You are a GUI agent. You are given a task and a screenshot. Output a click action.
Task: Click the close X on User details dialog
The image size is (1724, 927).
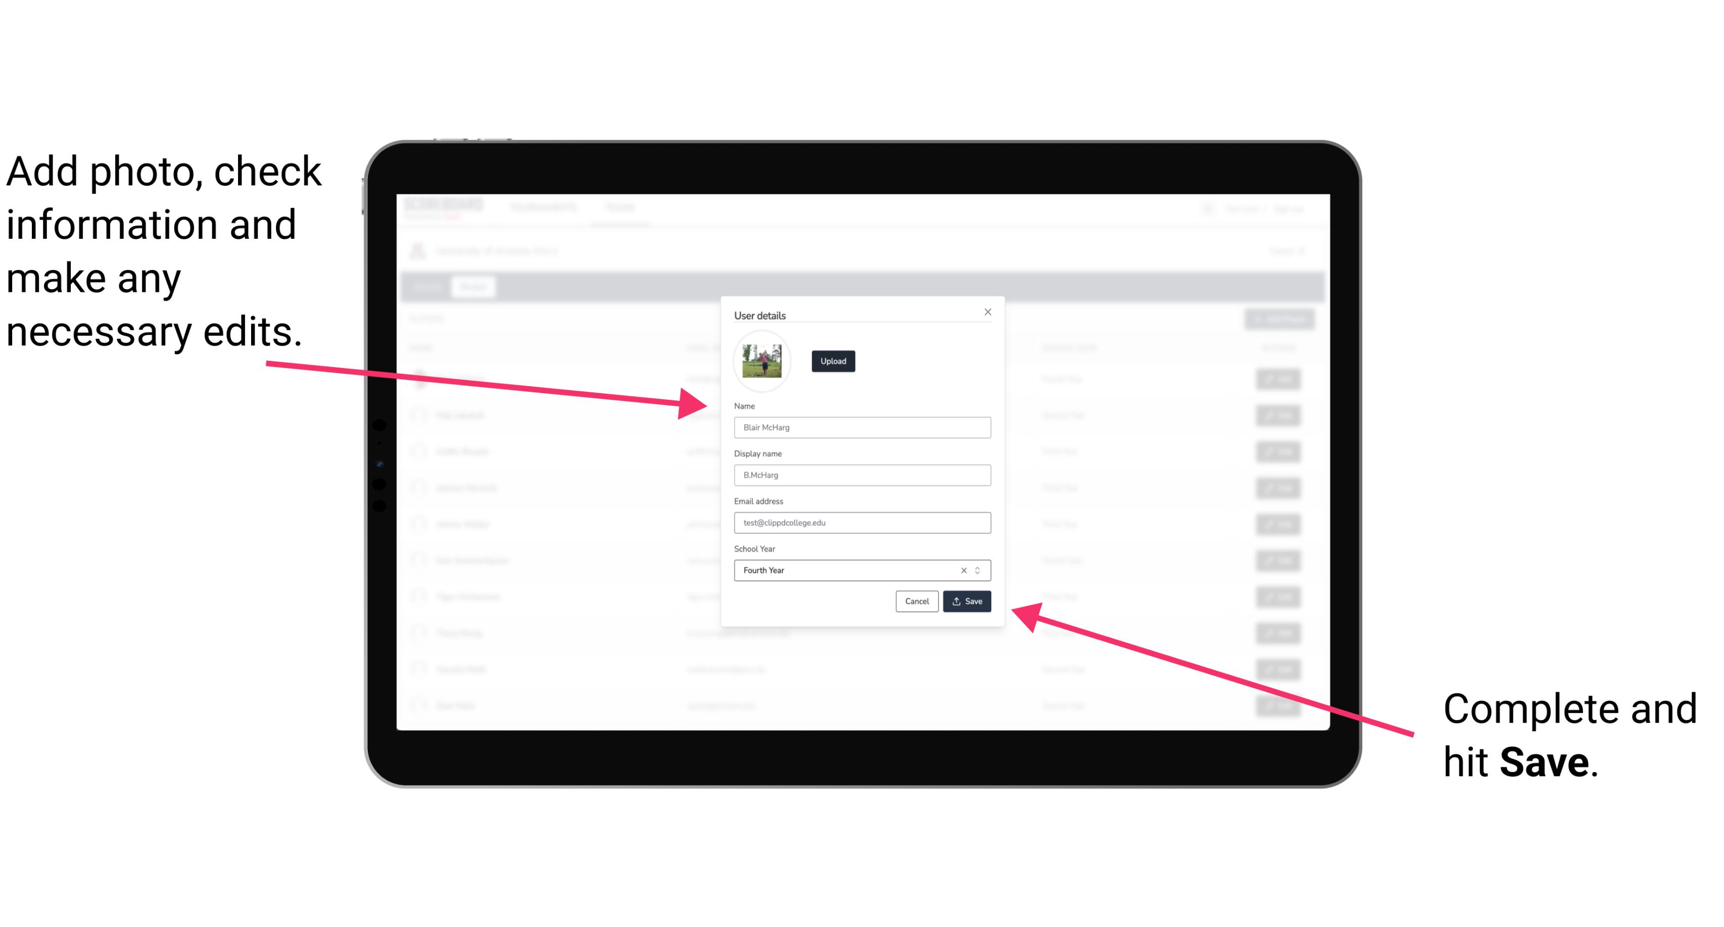(x=987, y=312)
